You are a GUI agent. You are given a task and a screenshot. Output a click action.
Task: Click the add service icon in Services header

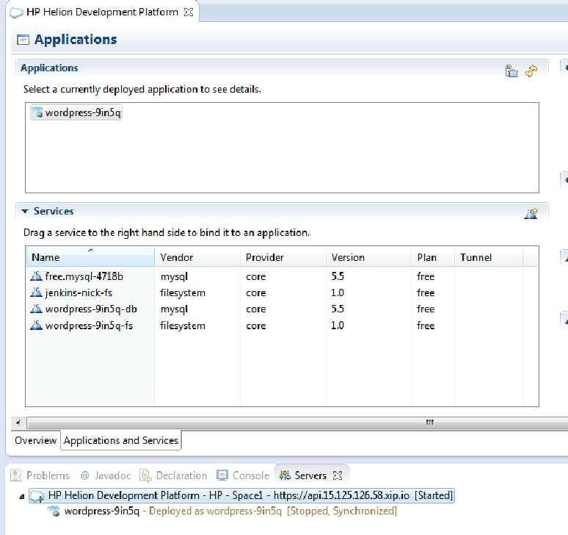tap(531, 213)
